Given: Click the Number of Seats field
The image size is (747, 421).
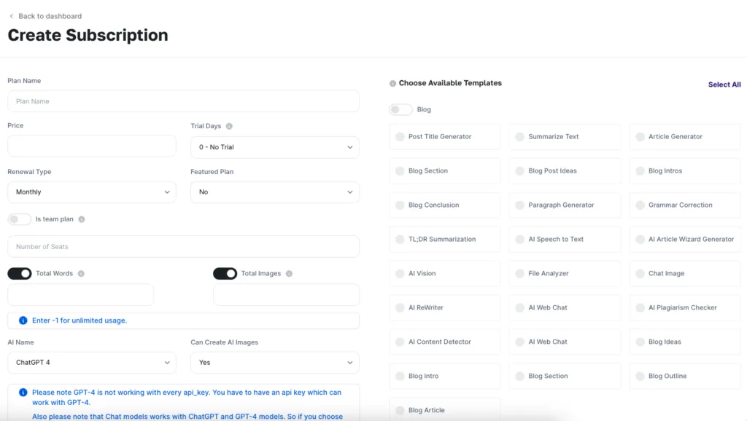Looking at the screenshot, I should click(x=183, y=246).
